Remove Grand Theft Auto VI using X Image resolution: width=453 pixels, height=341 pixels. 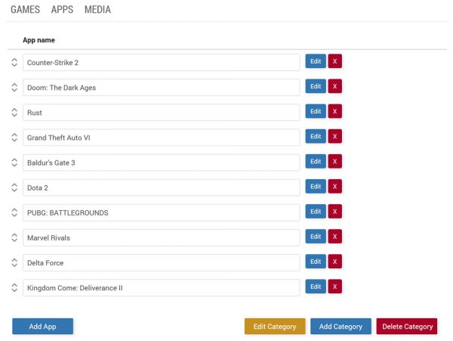(x=335, y=137)
